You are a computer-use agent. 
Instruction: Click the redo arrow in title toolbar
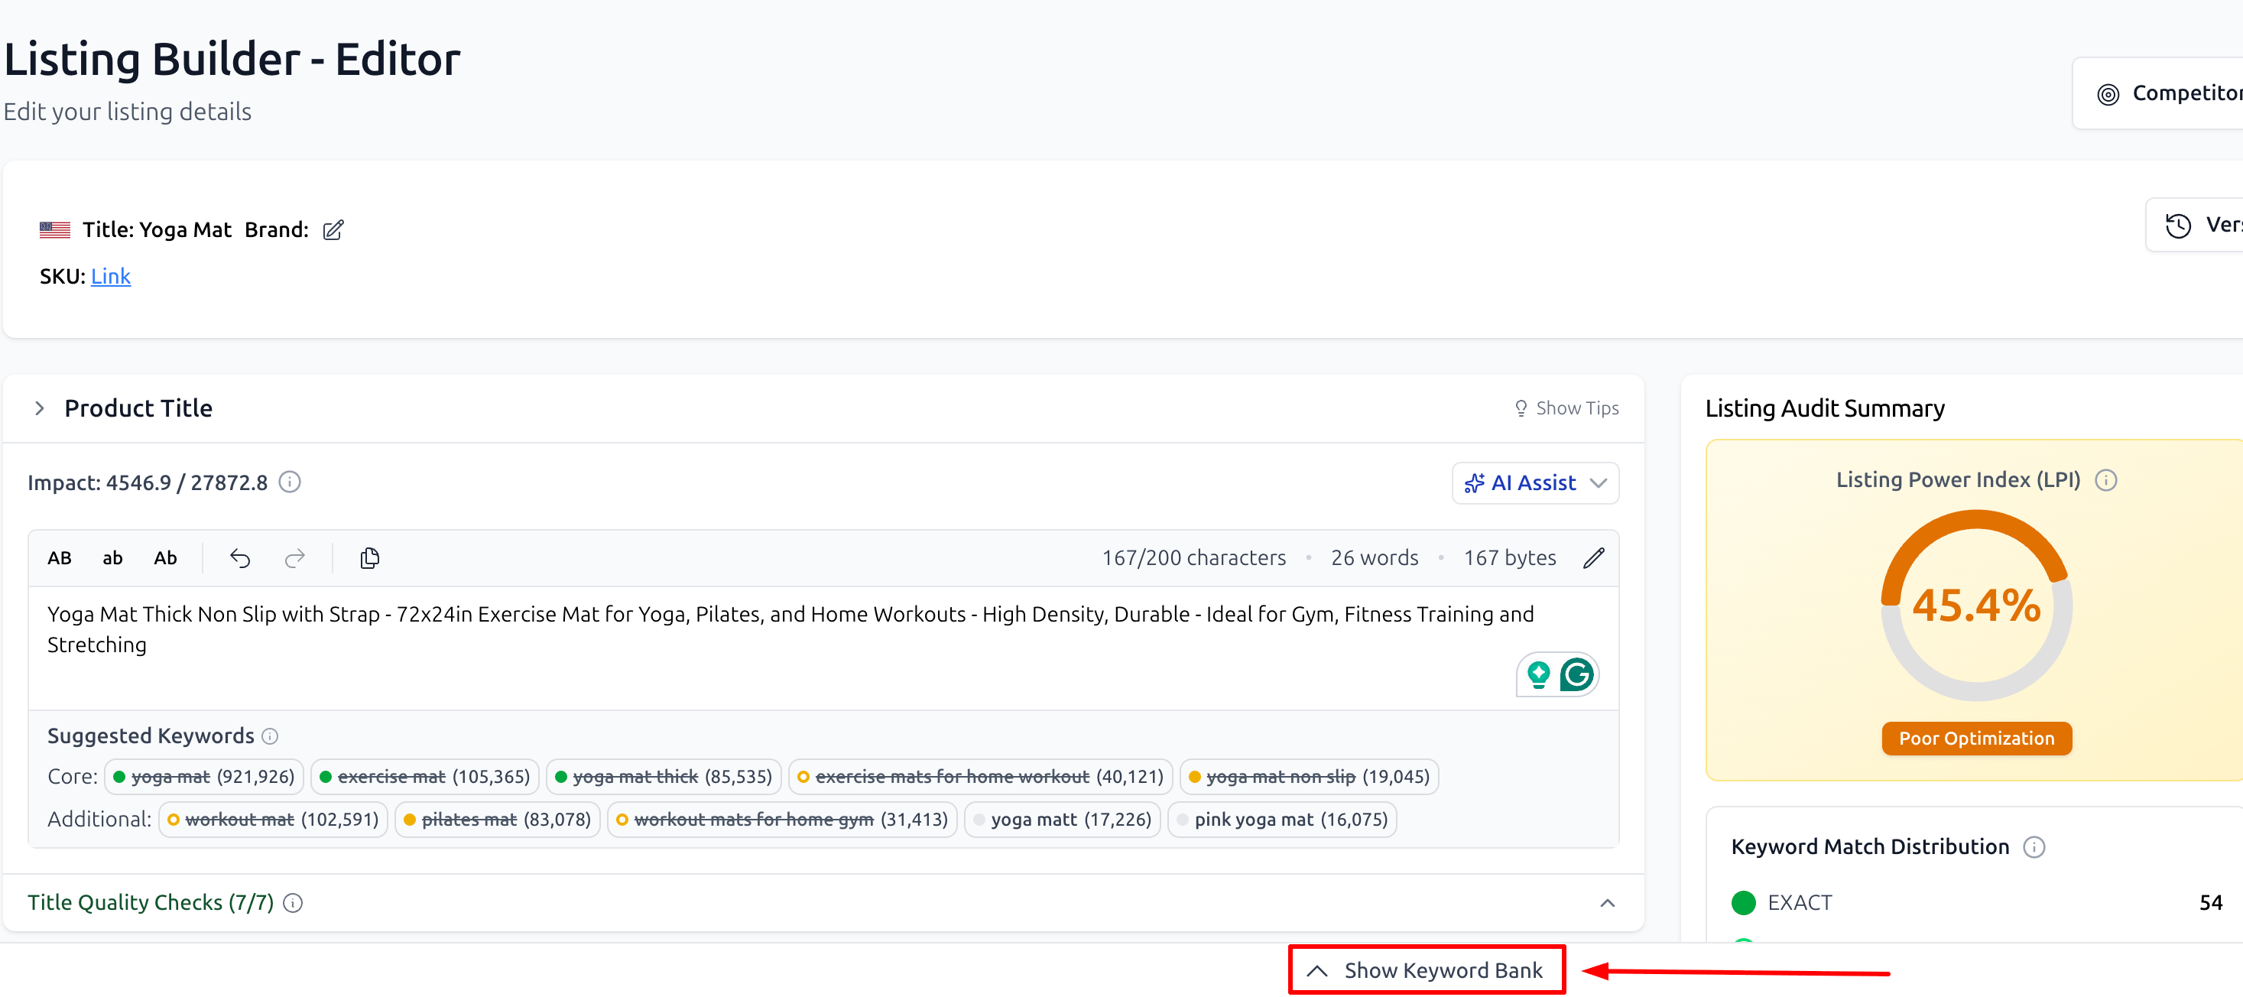[295, 558]
